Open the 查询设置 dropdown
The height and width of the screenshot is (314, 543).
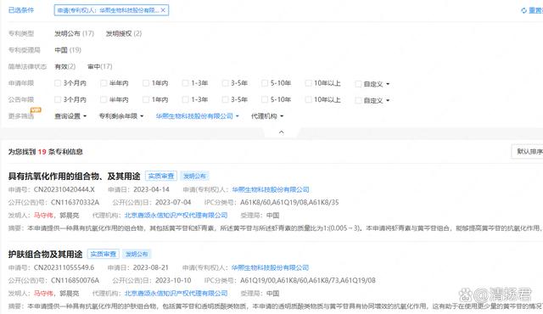point(70,116)
